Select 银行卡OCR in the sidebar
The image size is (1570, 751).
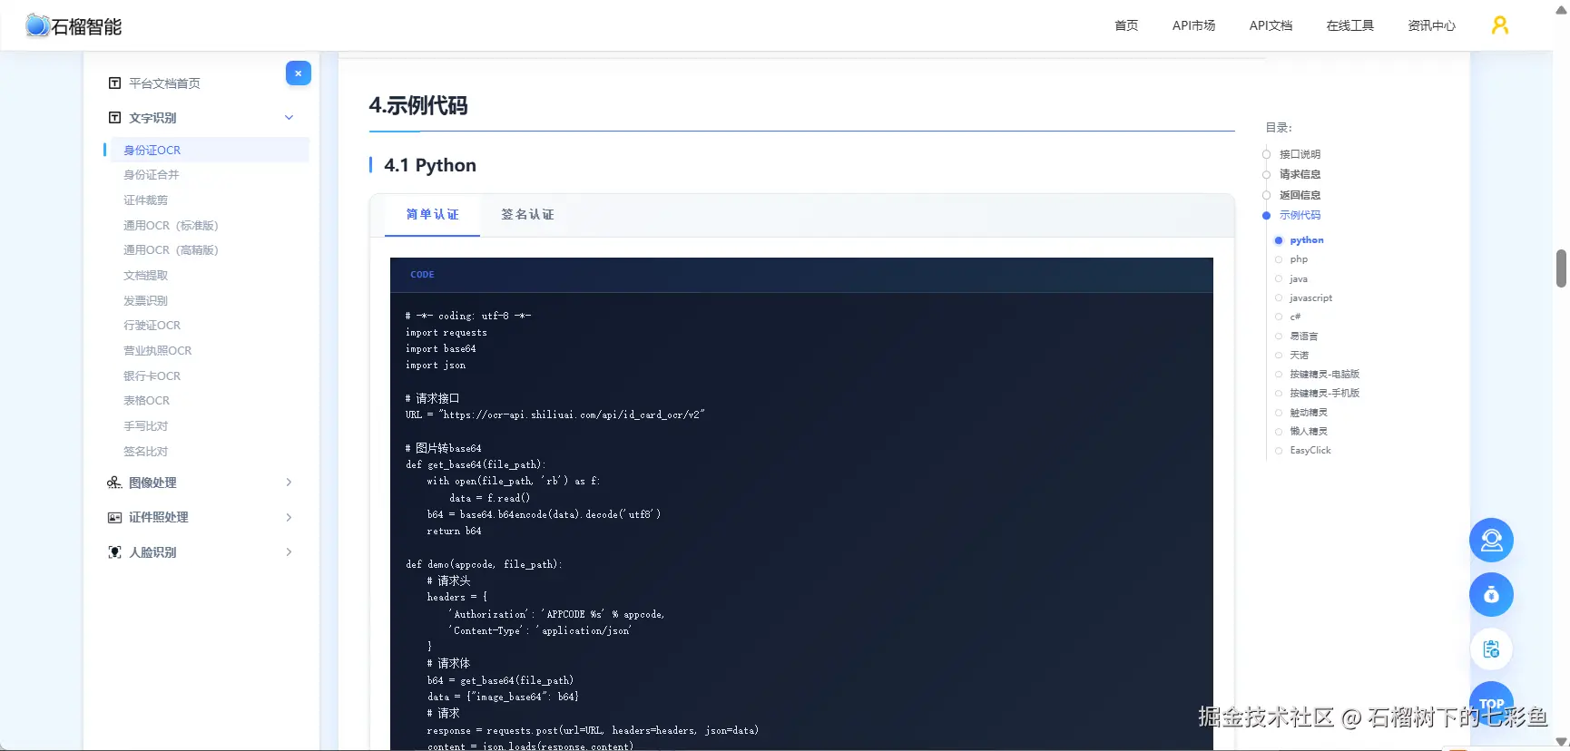click(x=152, y=376)
